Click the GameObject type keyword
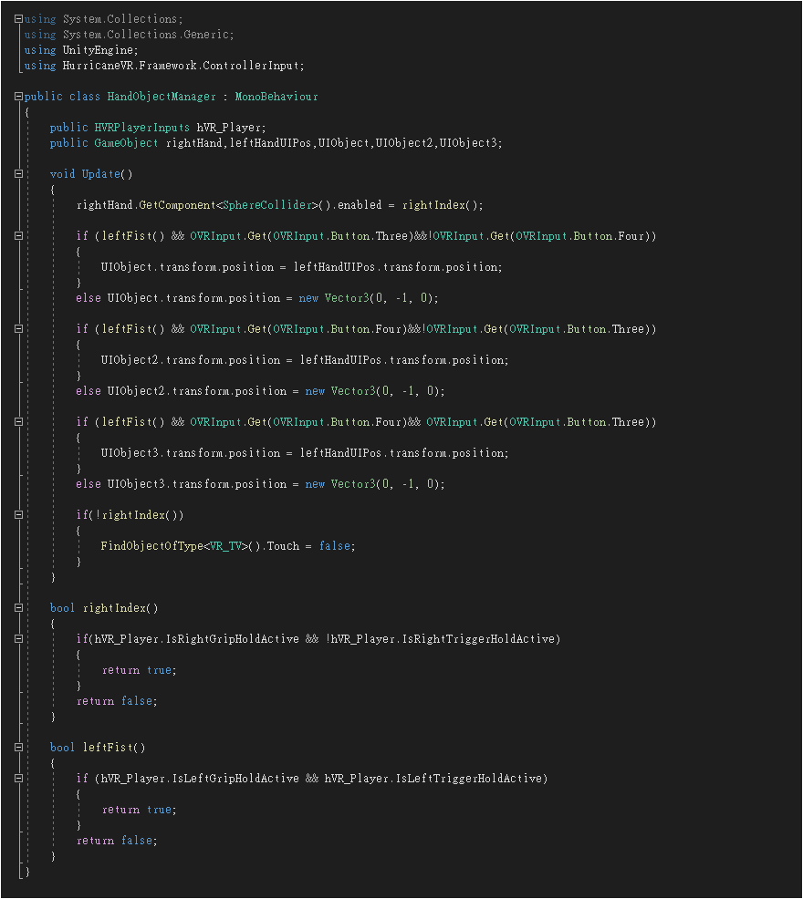The image size is (803, 899). pyautogui.click(x=126, y=143)
